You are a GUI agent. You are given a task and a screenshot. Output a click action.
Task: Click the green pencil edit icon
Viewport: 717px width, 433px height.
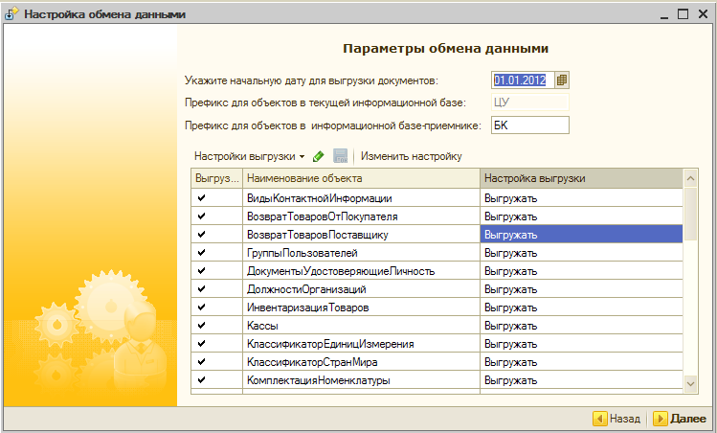319,156
